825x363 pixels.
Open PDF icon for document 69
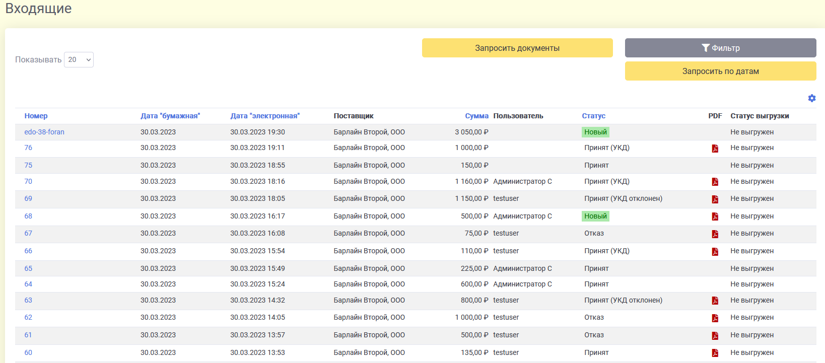[715, 199]
